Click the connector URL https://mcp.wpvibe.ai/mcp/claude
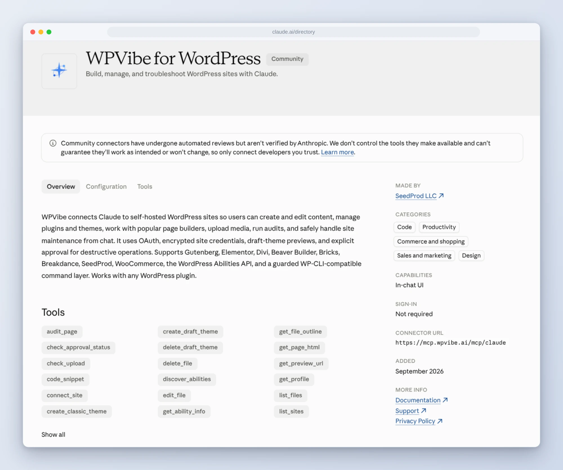The image size is (563, 470). (x=450, y=343)
